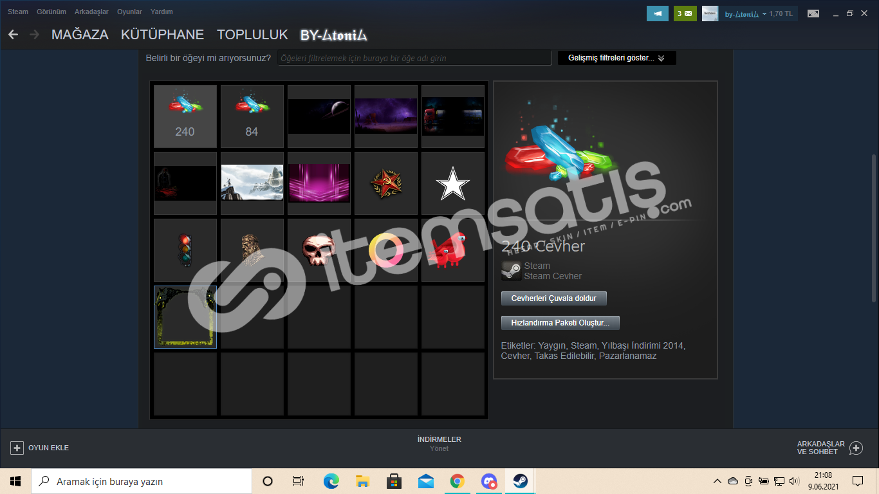This screenshot has height=494, width=879.
Task: Open İNDİRMELER Yönet downloads link
Action: pyautogui.click(x=439, y=444)
